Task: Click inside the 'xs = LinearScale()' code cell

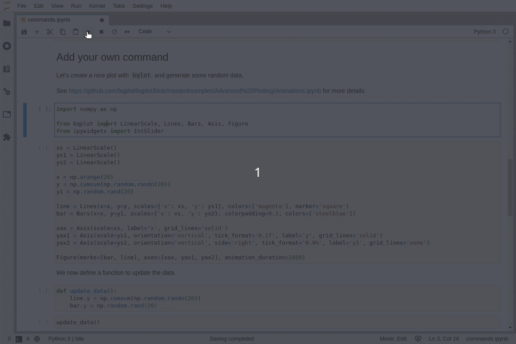Action: point(277,203)
